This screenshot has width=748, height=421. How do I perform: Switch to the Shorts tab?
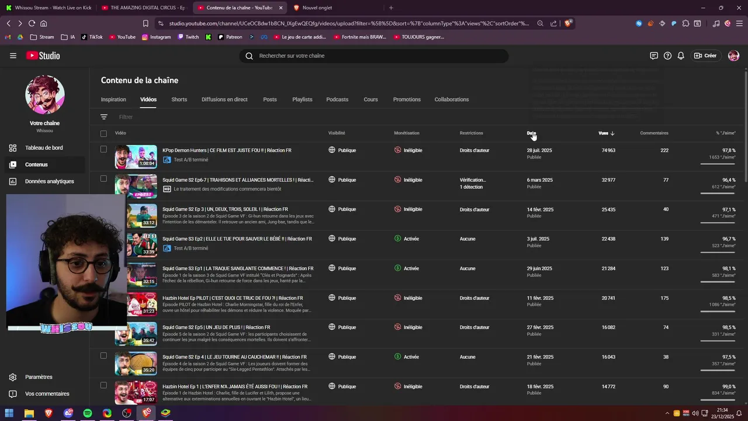pyautogui.click(x=179, y=99)
